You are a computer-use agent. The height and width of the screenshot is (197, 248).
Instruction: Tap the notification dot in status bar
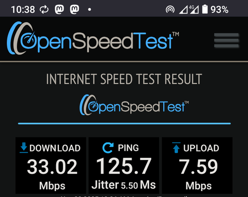pyautogui.click(x=90, y=10)
